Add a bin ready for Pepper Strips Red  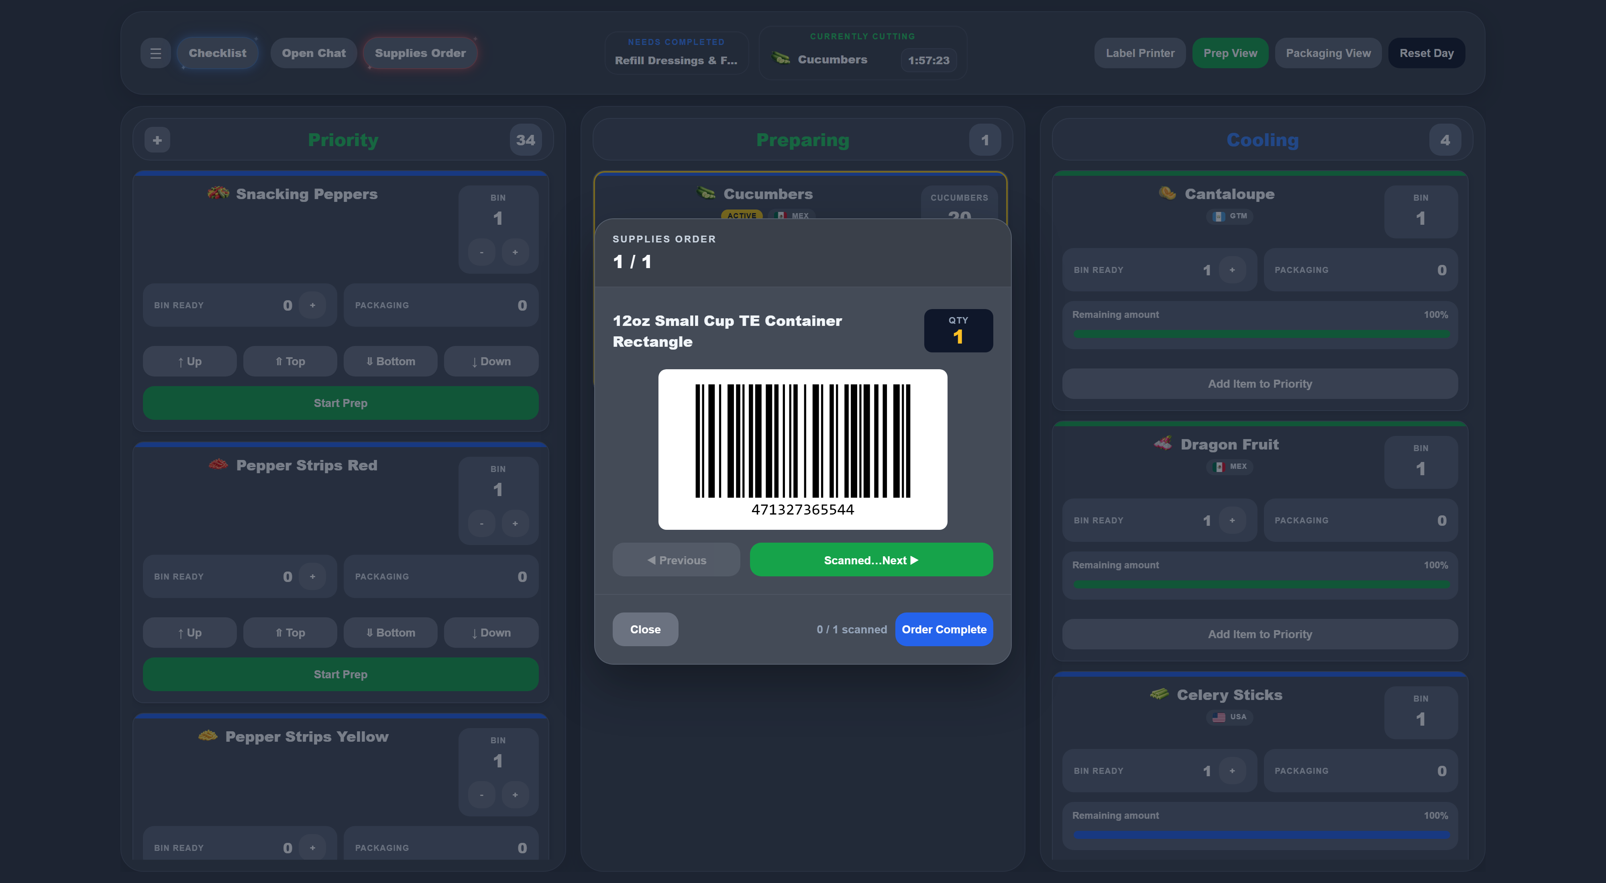tap(312, 576)
